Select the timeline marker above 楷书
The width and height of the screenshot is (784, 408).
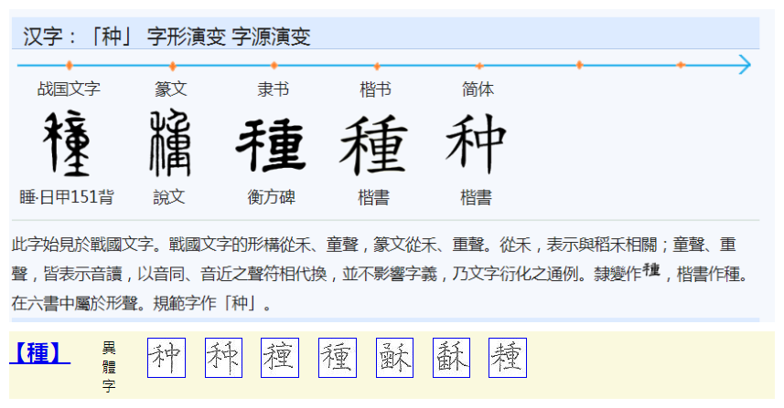click(x=377, y=66)
